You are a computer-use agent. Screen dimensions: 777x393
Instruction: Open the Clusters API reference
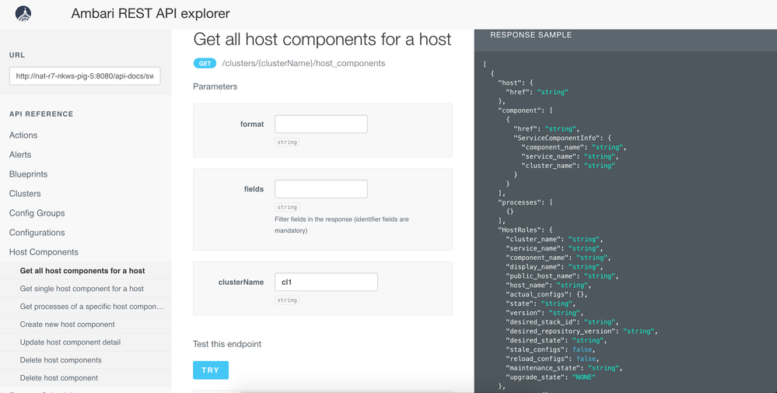coord(25,194)
